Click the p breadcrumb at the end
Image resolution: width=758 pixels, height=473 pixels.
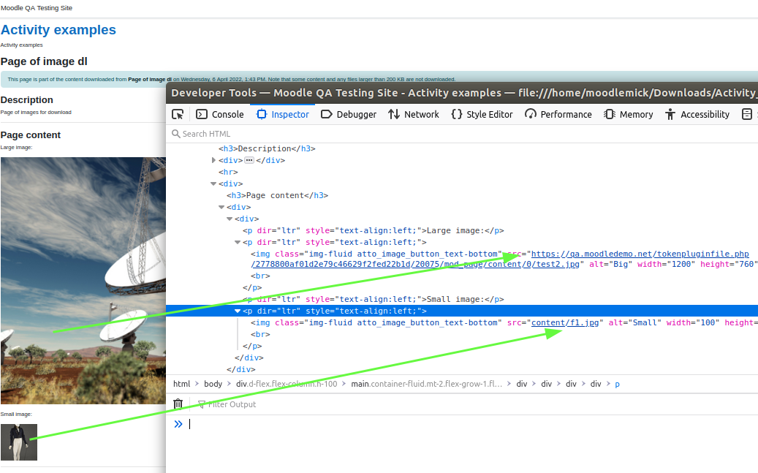[x=618, y=384]
